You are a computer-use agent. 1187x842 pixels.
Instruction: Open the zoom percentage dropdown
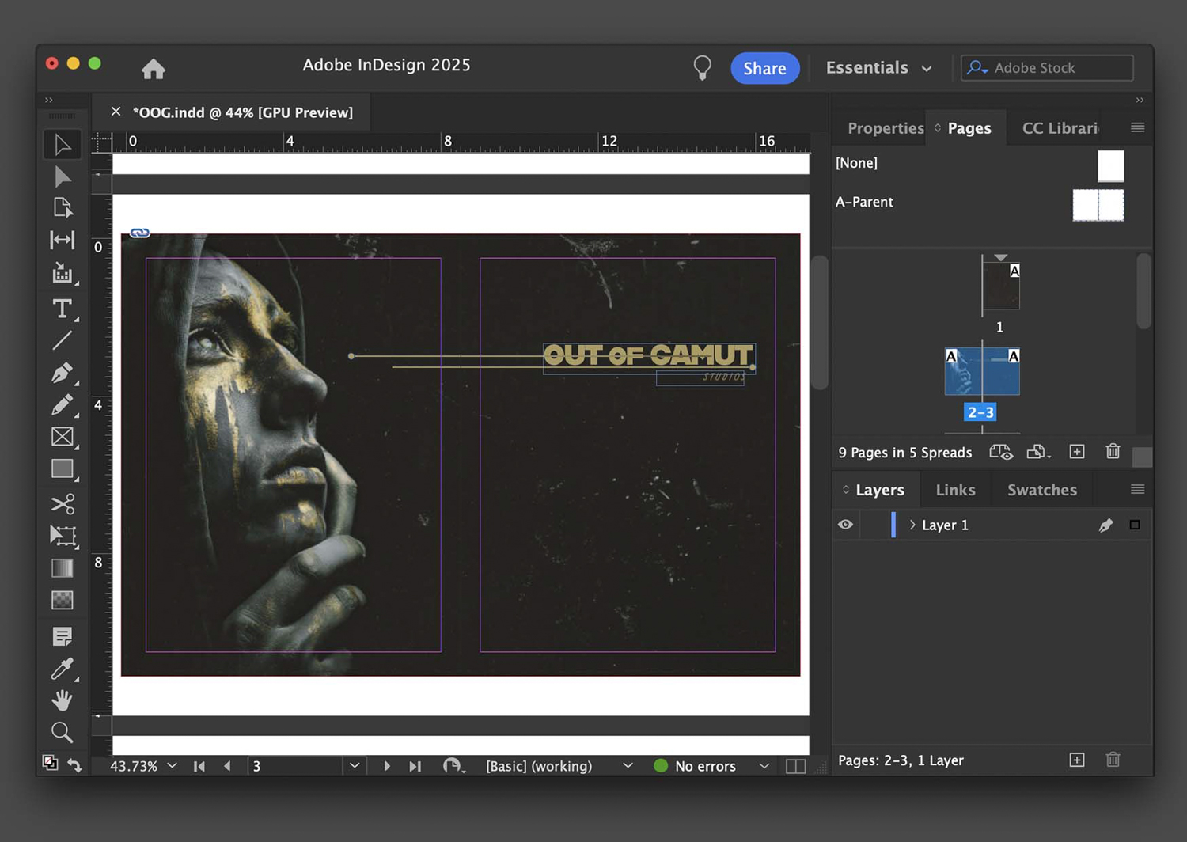click(x=172, y=766)
